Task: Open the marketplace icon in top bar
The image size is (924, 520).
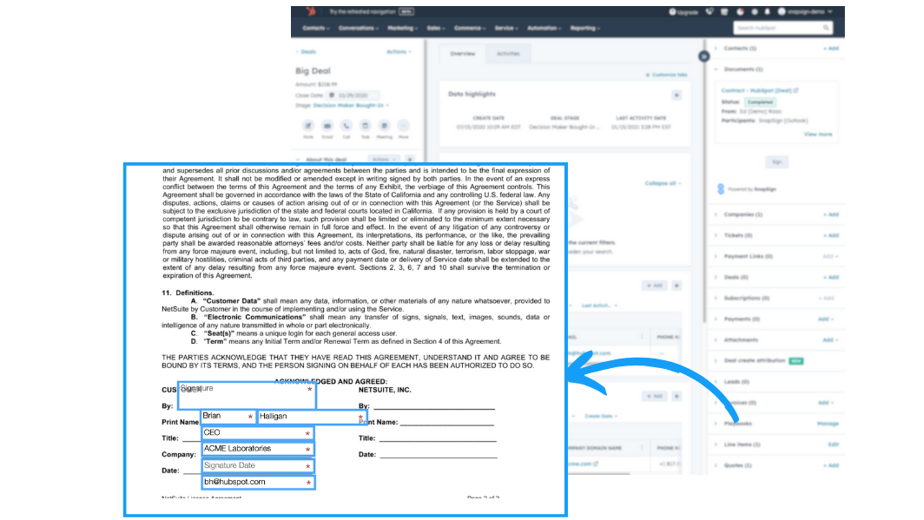Action: pyautogui.click(x=724, y=12)
